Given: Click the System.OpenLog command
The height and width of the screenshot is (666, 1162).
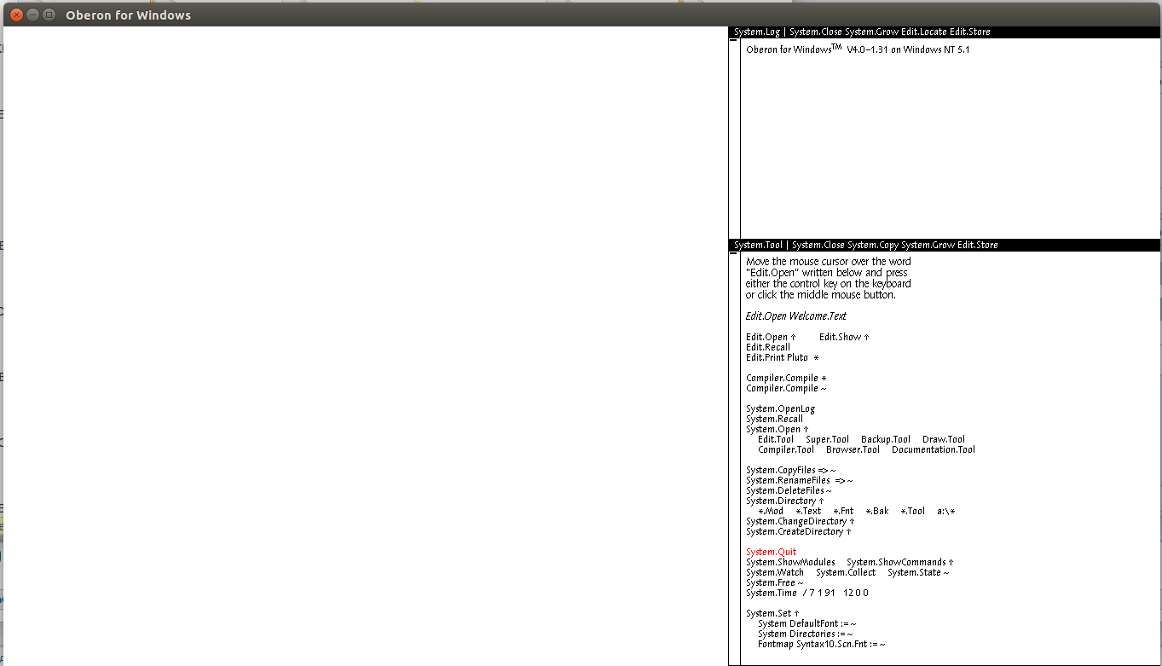Looking at the screenshot, I should [x=780, y=409].
